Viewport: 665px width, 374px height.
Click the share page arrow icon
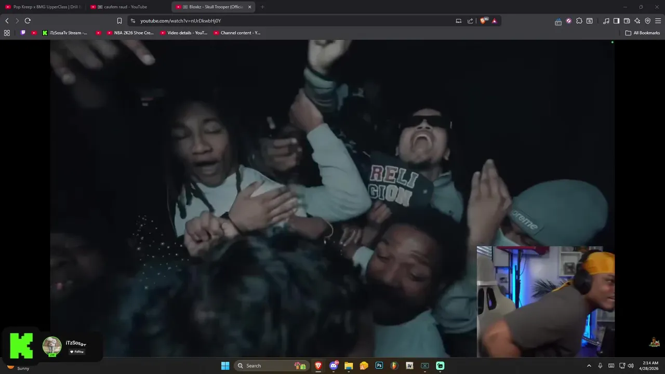pyautogui.click(x=470, y=21)
